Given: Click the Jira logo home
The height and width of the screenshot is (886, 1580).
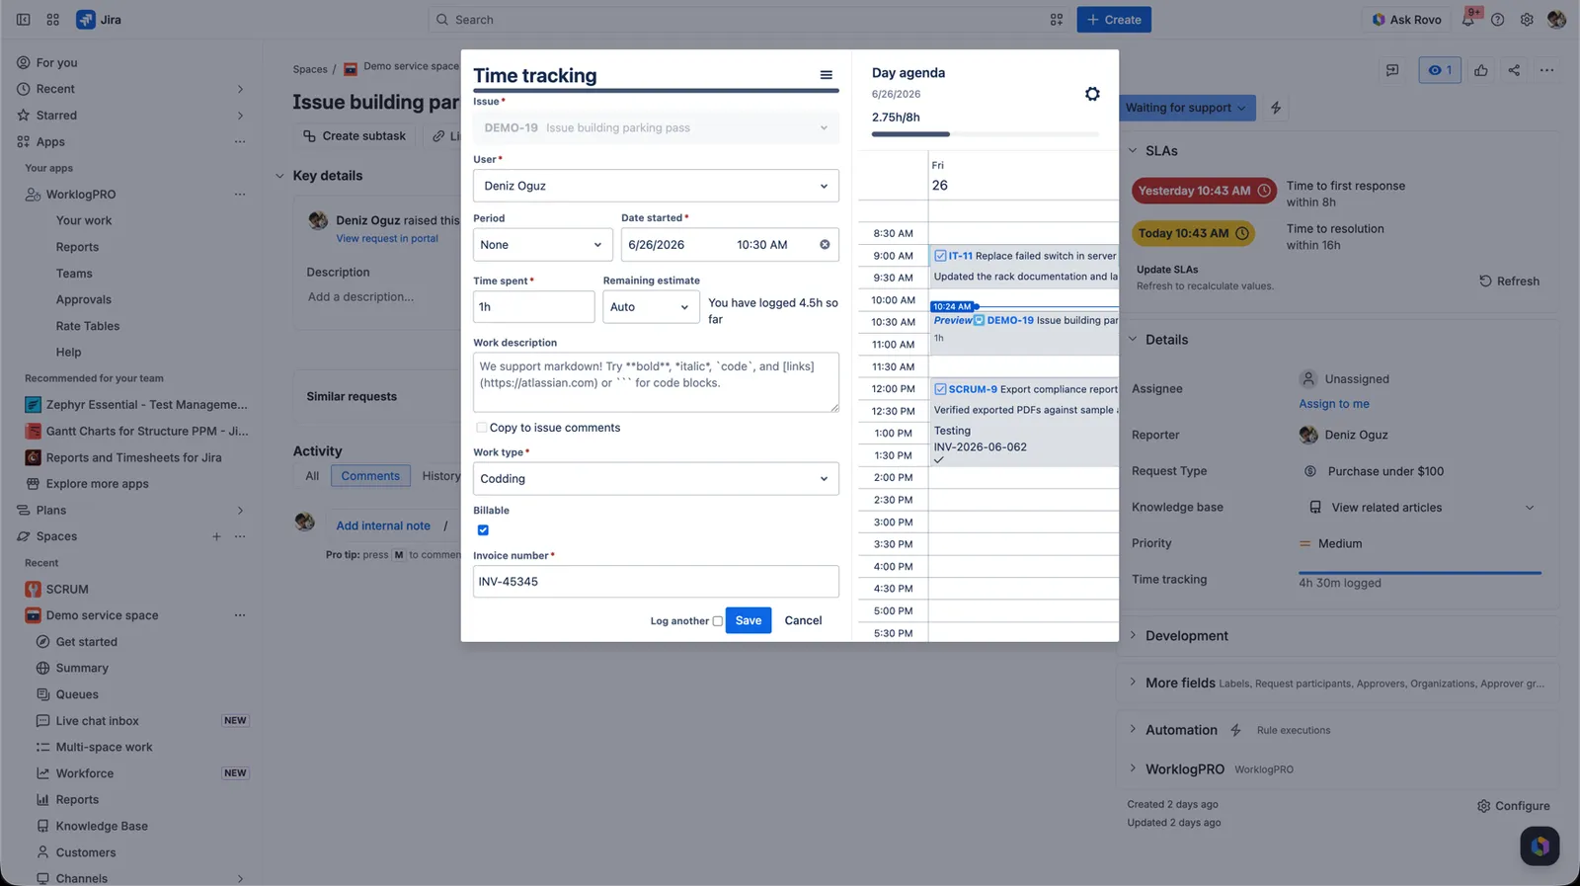Looking at the screenshot, I should (x=99, y=20).
